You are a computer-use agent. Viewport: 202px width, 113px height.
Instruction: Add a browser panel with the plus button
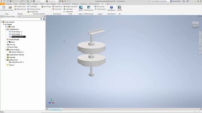pyautogui.click(x=19, y=16)
